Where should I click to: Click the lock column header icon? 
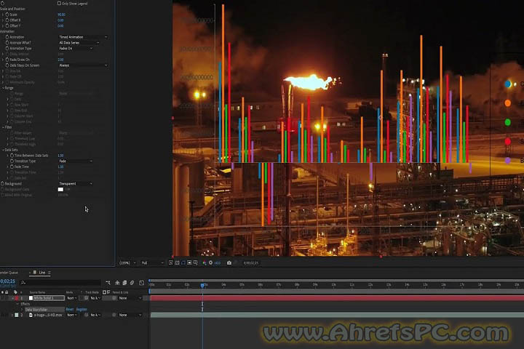pos(7,292)
